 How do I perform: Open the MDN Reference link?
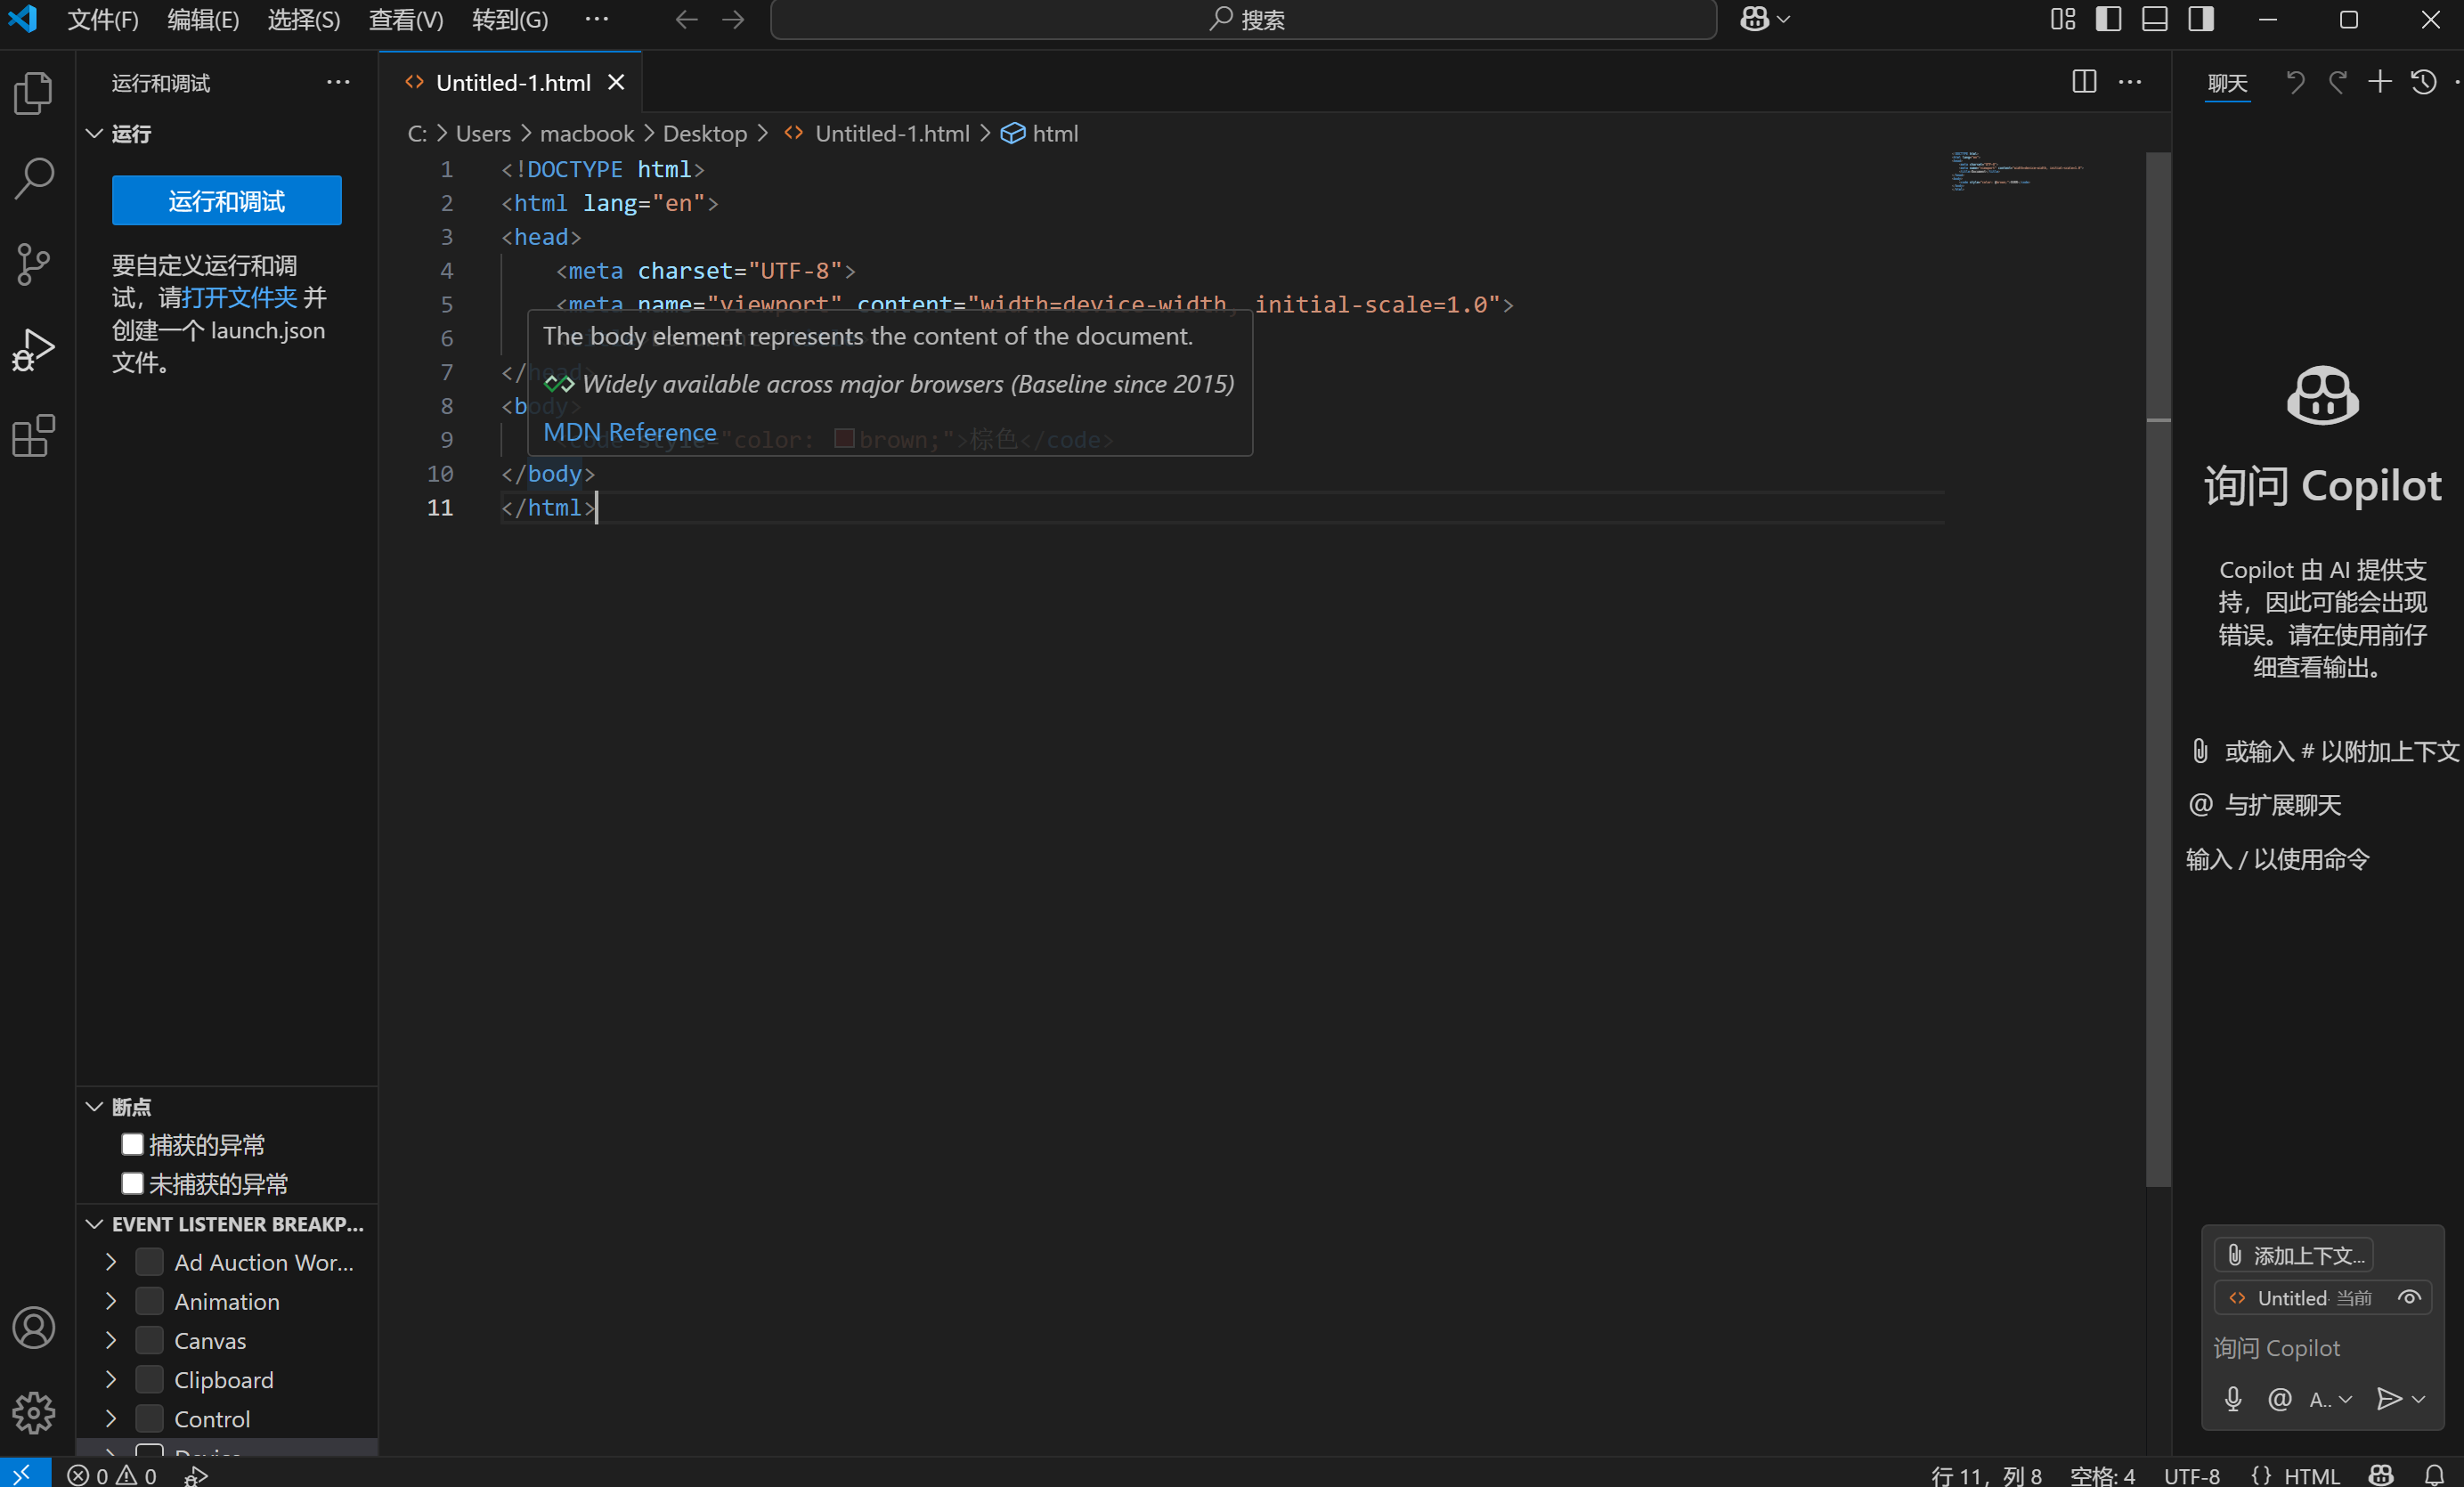(629, 432)
